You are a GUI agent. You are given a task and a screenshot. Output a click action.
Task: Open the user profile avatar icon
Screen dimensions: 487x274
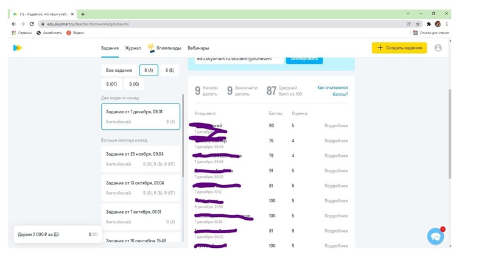click(438, 47)
